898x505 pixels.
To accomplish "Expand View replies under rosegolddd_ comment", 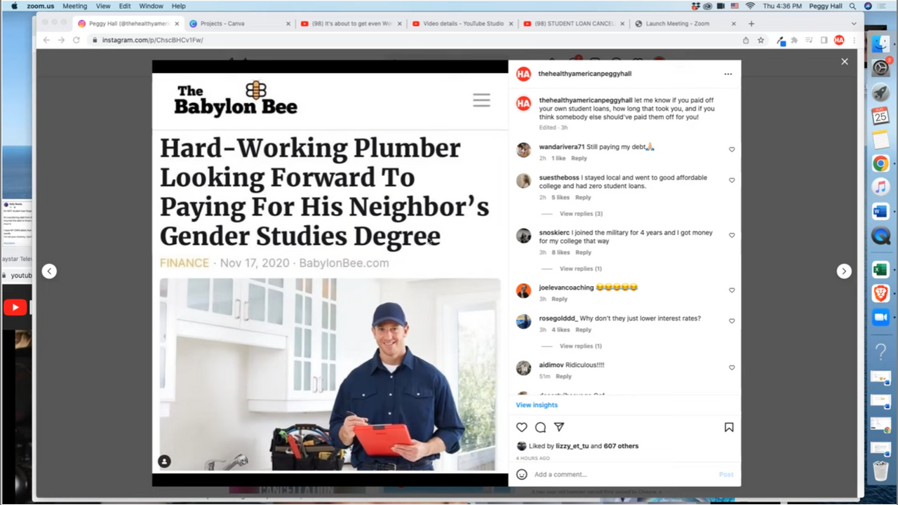I will (580, 346).
